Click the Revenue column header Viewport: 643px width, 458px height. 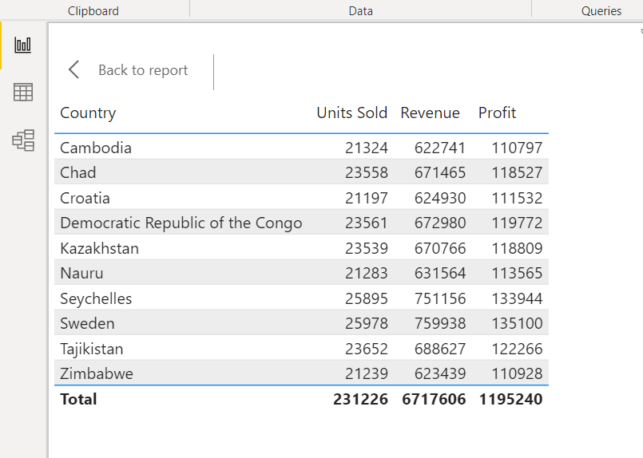pyautogui.click(x=430, y=113)
